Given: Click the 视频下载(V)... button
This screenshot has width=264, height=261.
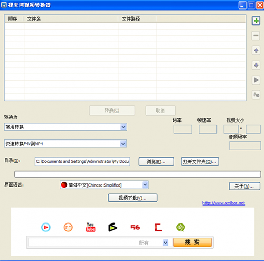Looking at the screenshot, I should pos(133,198).
